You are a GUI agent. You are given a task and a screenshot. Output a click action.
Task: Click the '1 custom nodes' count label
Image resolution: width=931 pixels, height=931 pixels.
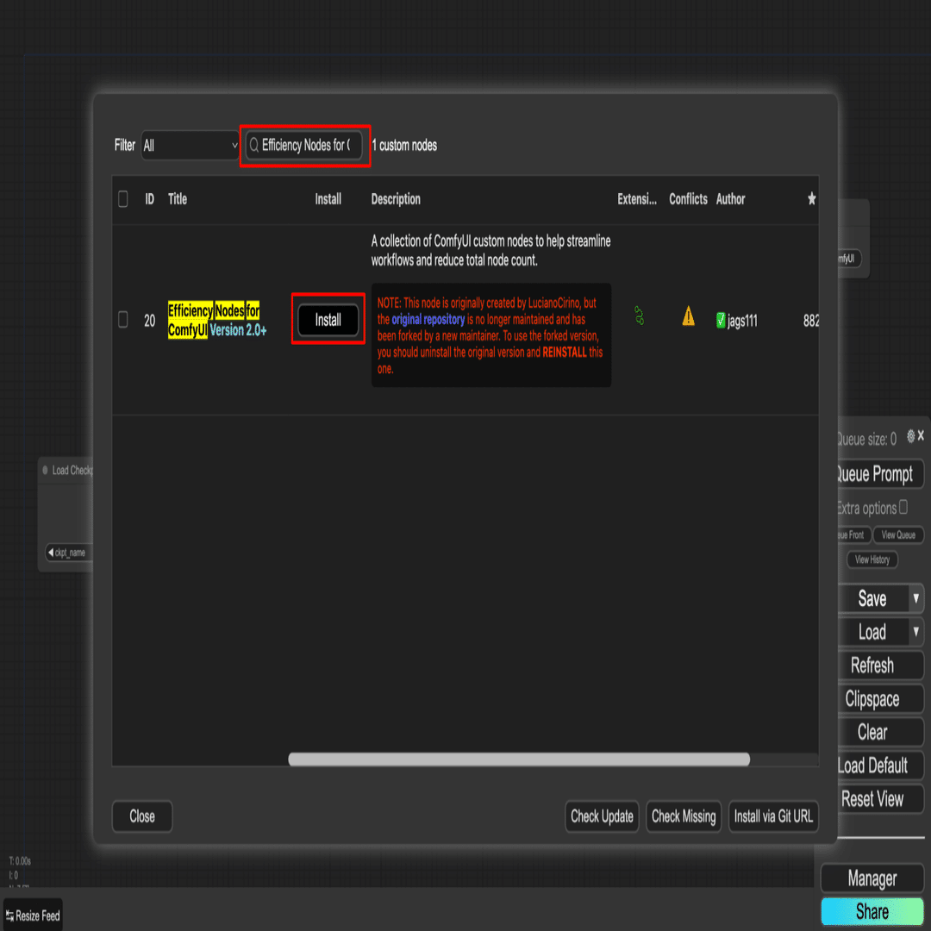pyautogui.click(x=404, y=146)
